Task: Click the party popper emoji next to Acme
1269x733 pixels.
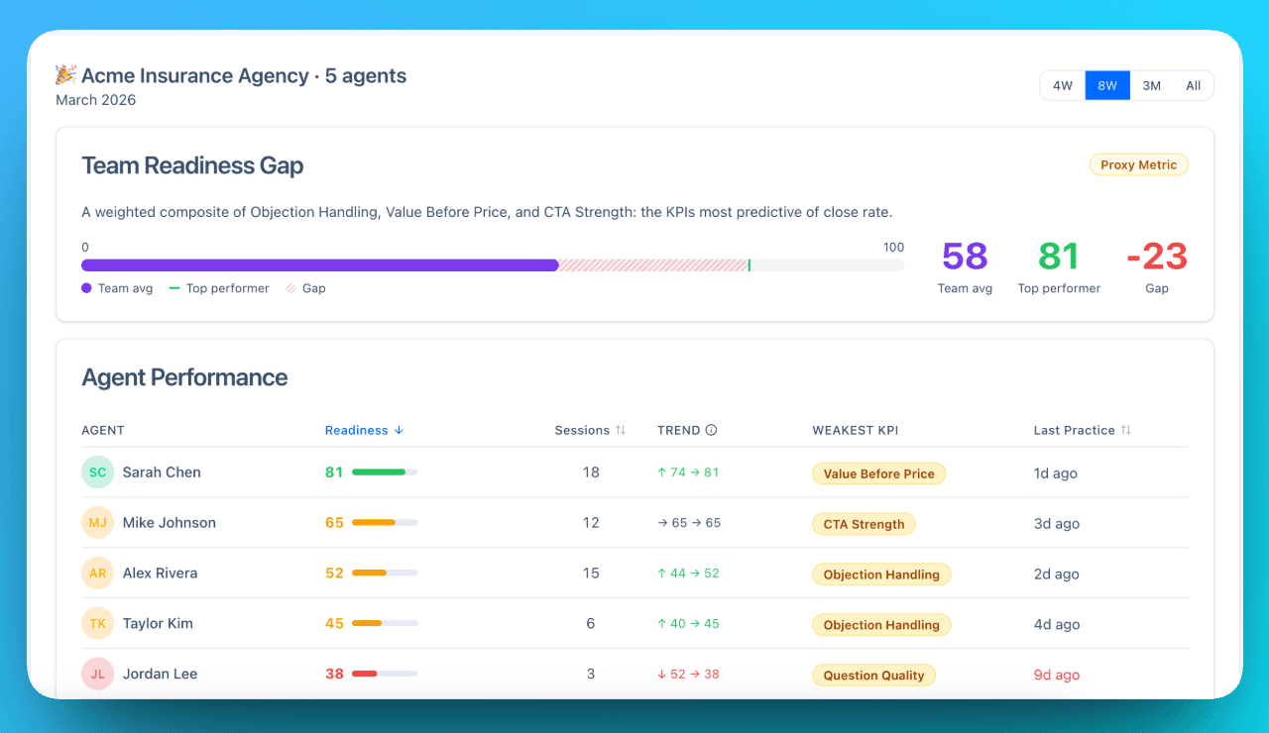Action: tap(64, 74)
